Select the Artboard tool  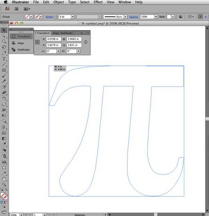(4, 168)
